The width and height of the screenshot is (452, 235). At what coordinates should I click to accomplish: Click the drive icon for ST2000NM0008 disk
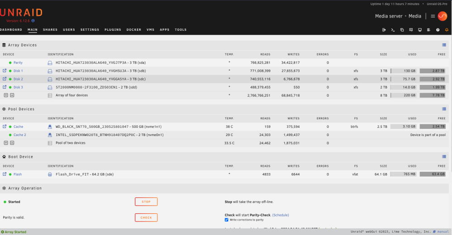click(50, 87)
